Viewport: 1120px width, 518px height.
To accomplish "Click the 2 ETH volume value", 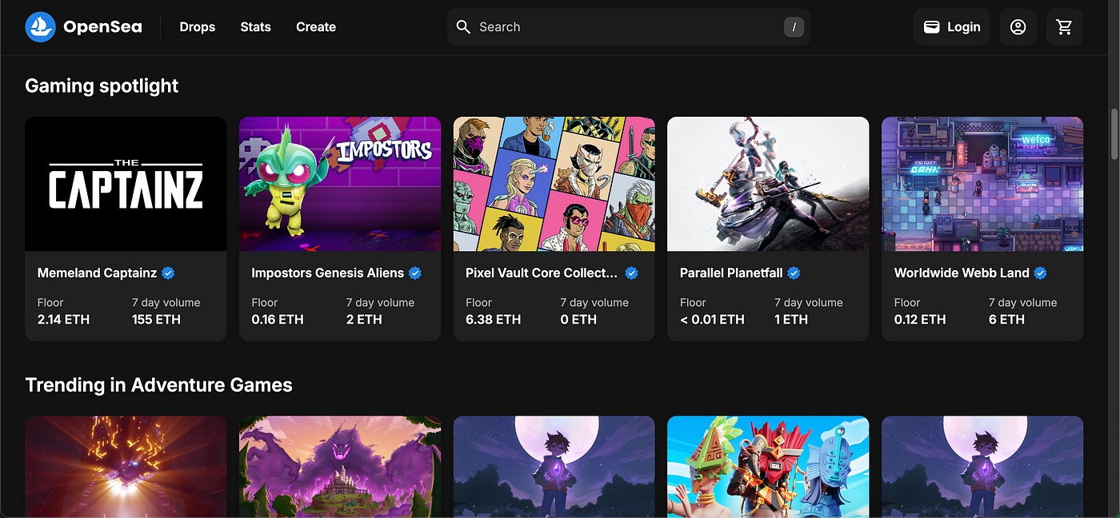I will coord(364,320).
